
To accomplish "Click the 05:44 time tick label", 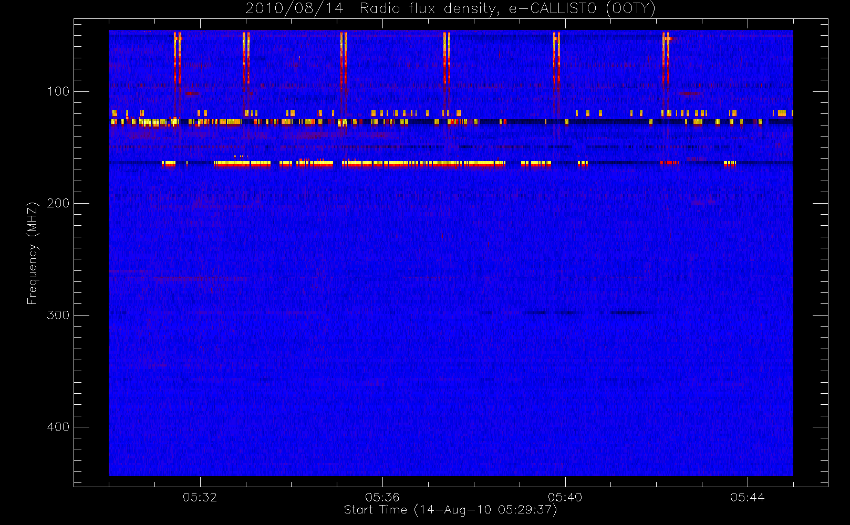I will 747,497.
